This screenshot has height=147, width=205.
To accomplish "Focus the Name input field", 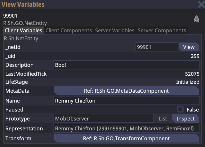I will pyautogui.click(x=126, y=101).
